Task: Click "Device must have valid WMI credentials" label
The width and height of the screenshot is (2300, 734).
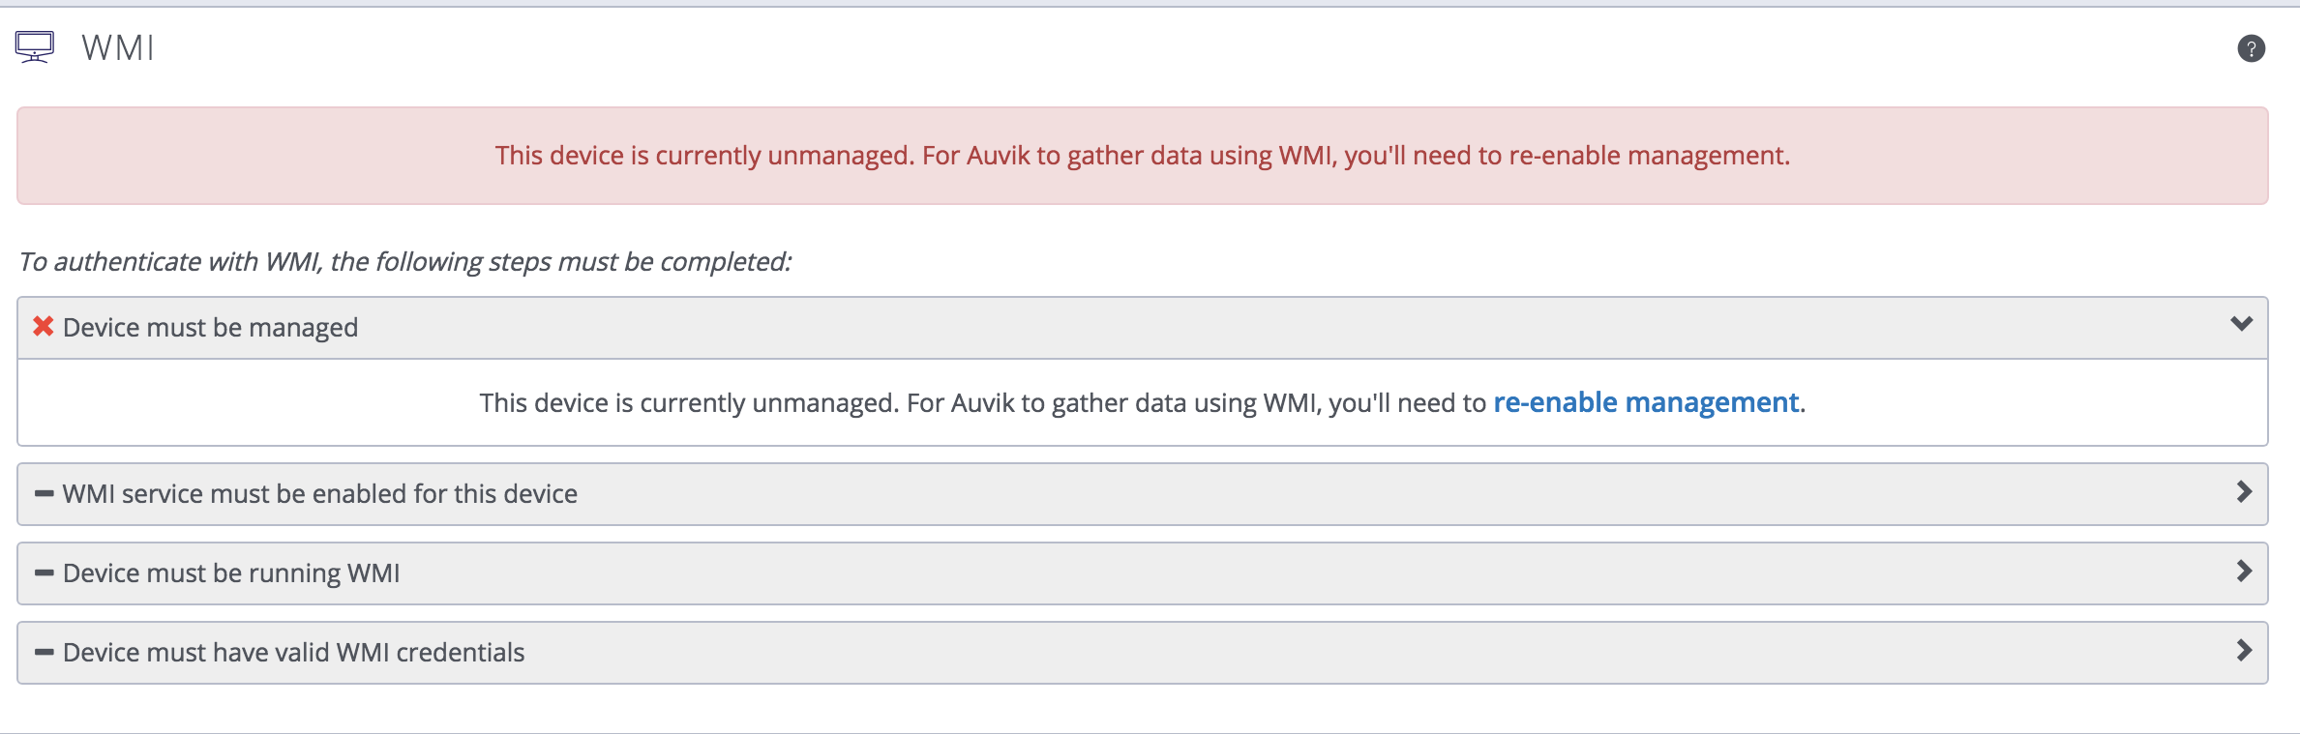Action: click(293, 653)
